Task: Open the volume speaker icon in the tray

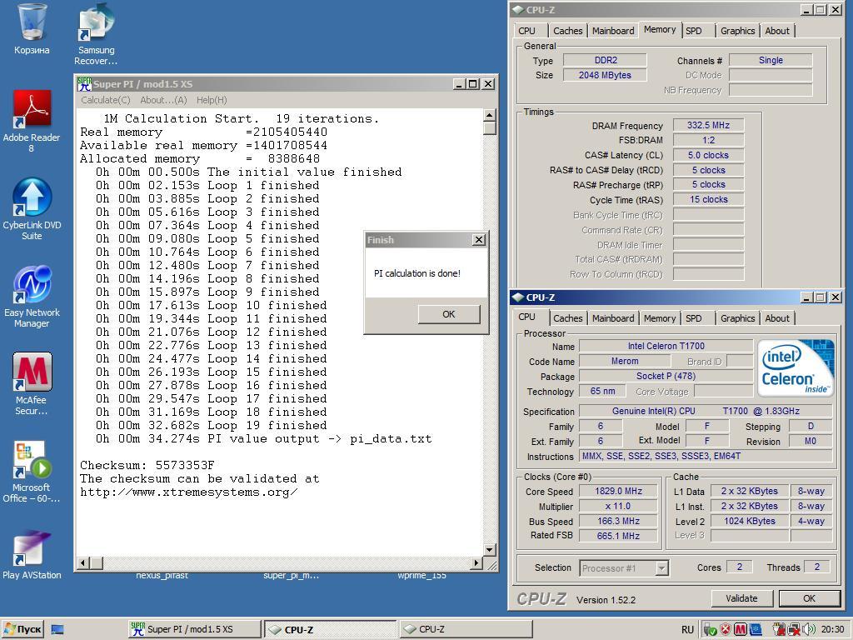Action: (808, 630)
